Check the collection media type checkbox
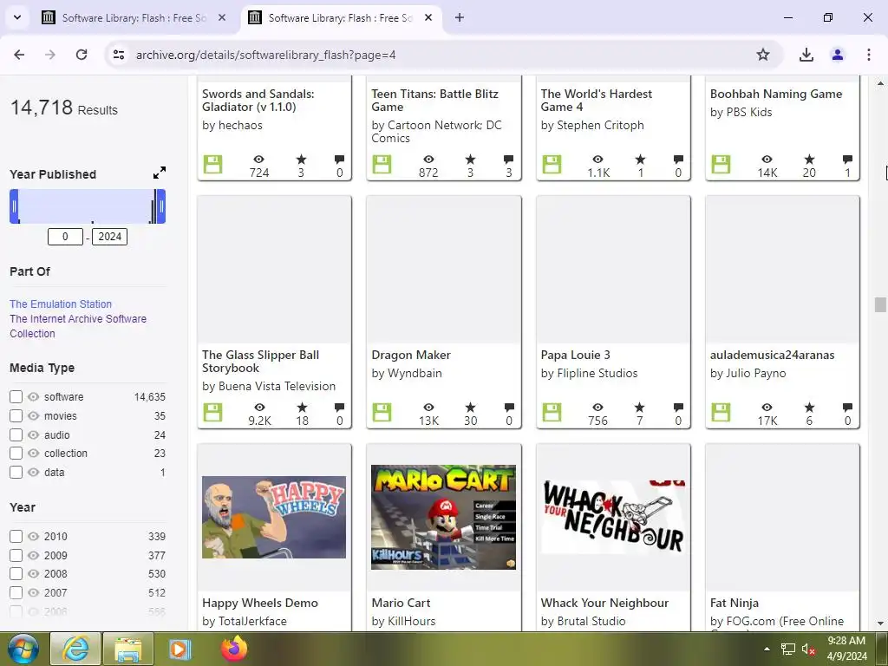Image resolution: width=888 pixels, height=666 pixels. click(x=16, y=453)
